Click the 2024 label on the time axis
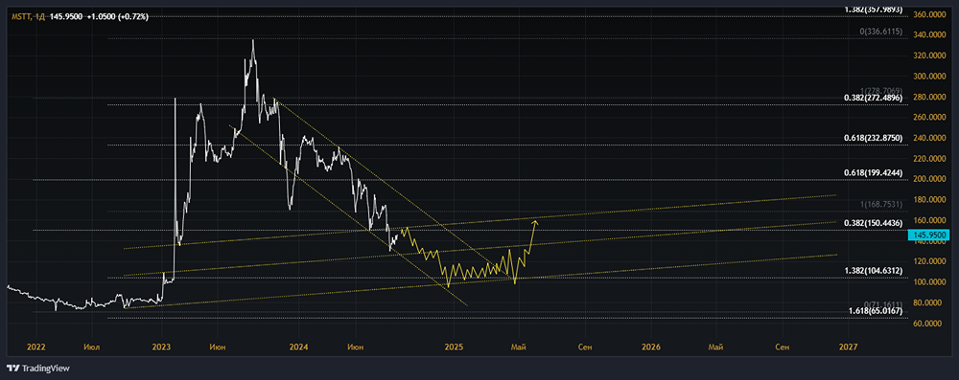The width and height of the screenshot is (959, 380). pos(298,347)
